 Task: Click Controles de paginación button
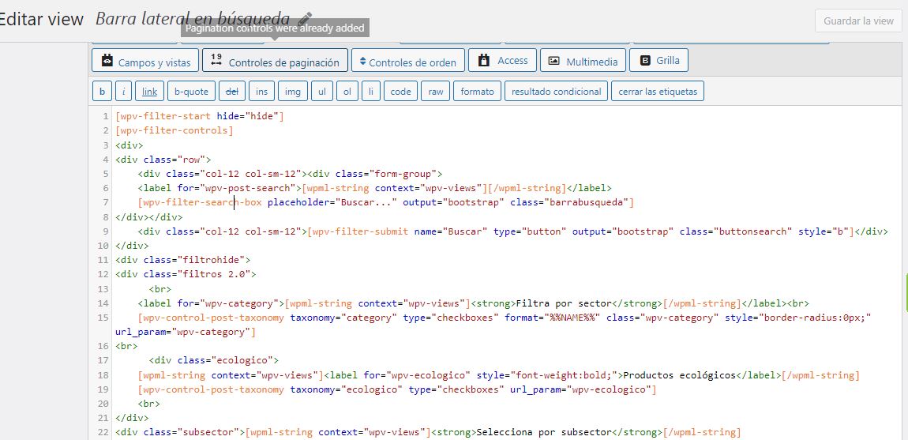pyautogui.click(x=275, y=62)
